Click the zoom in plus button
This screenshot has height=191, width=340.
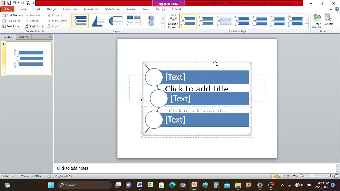pyautogui.click(x=330, y=176)
